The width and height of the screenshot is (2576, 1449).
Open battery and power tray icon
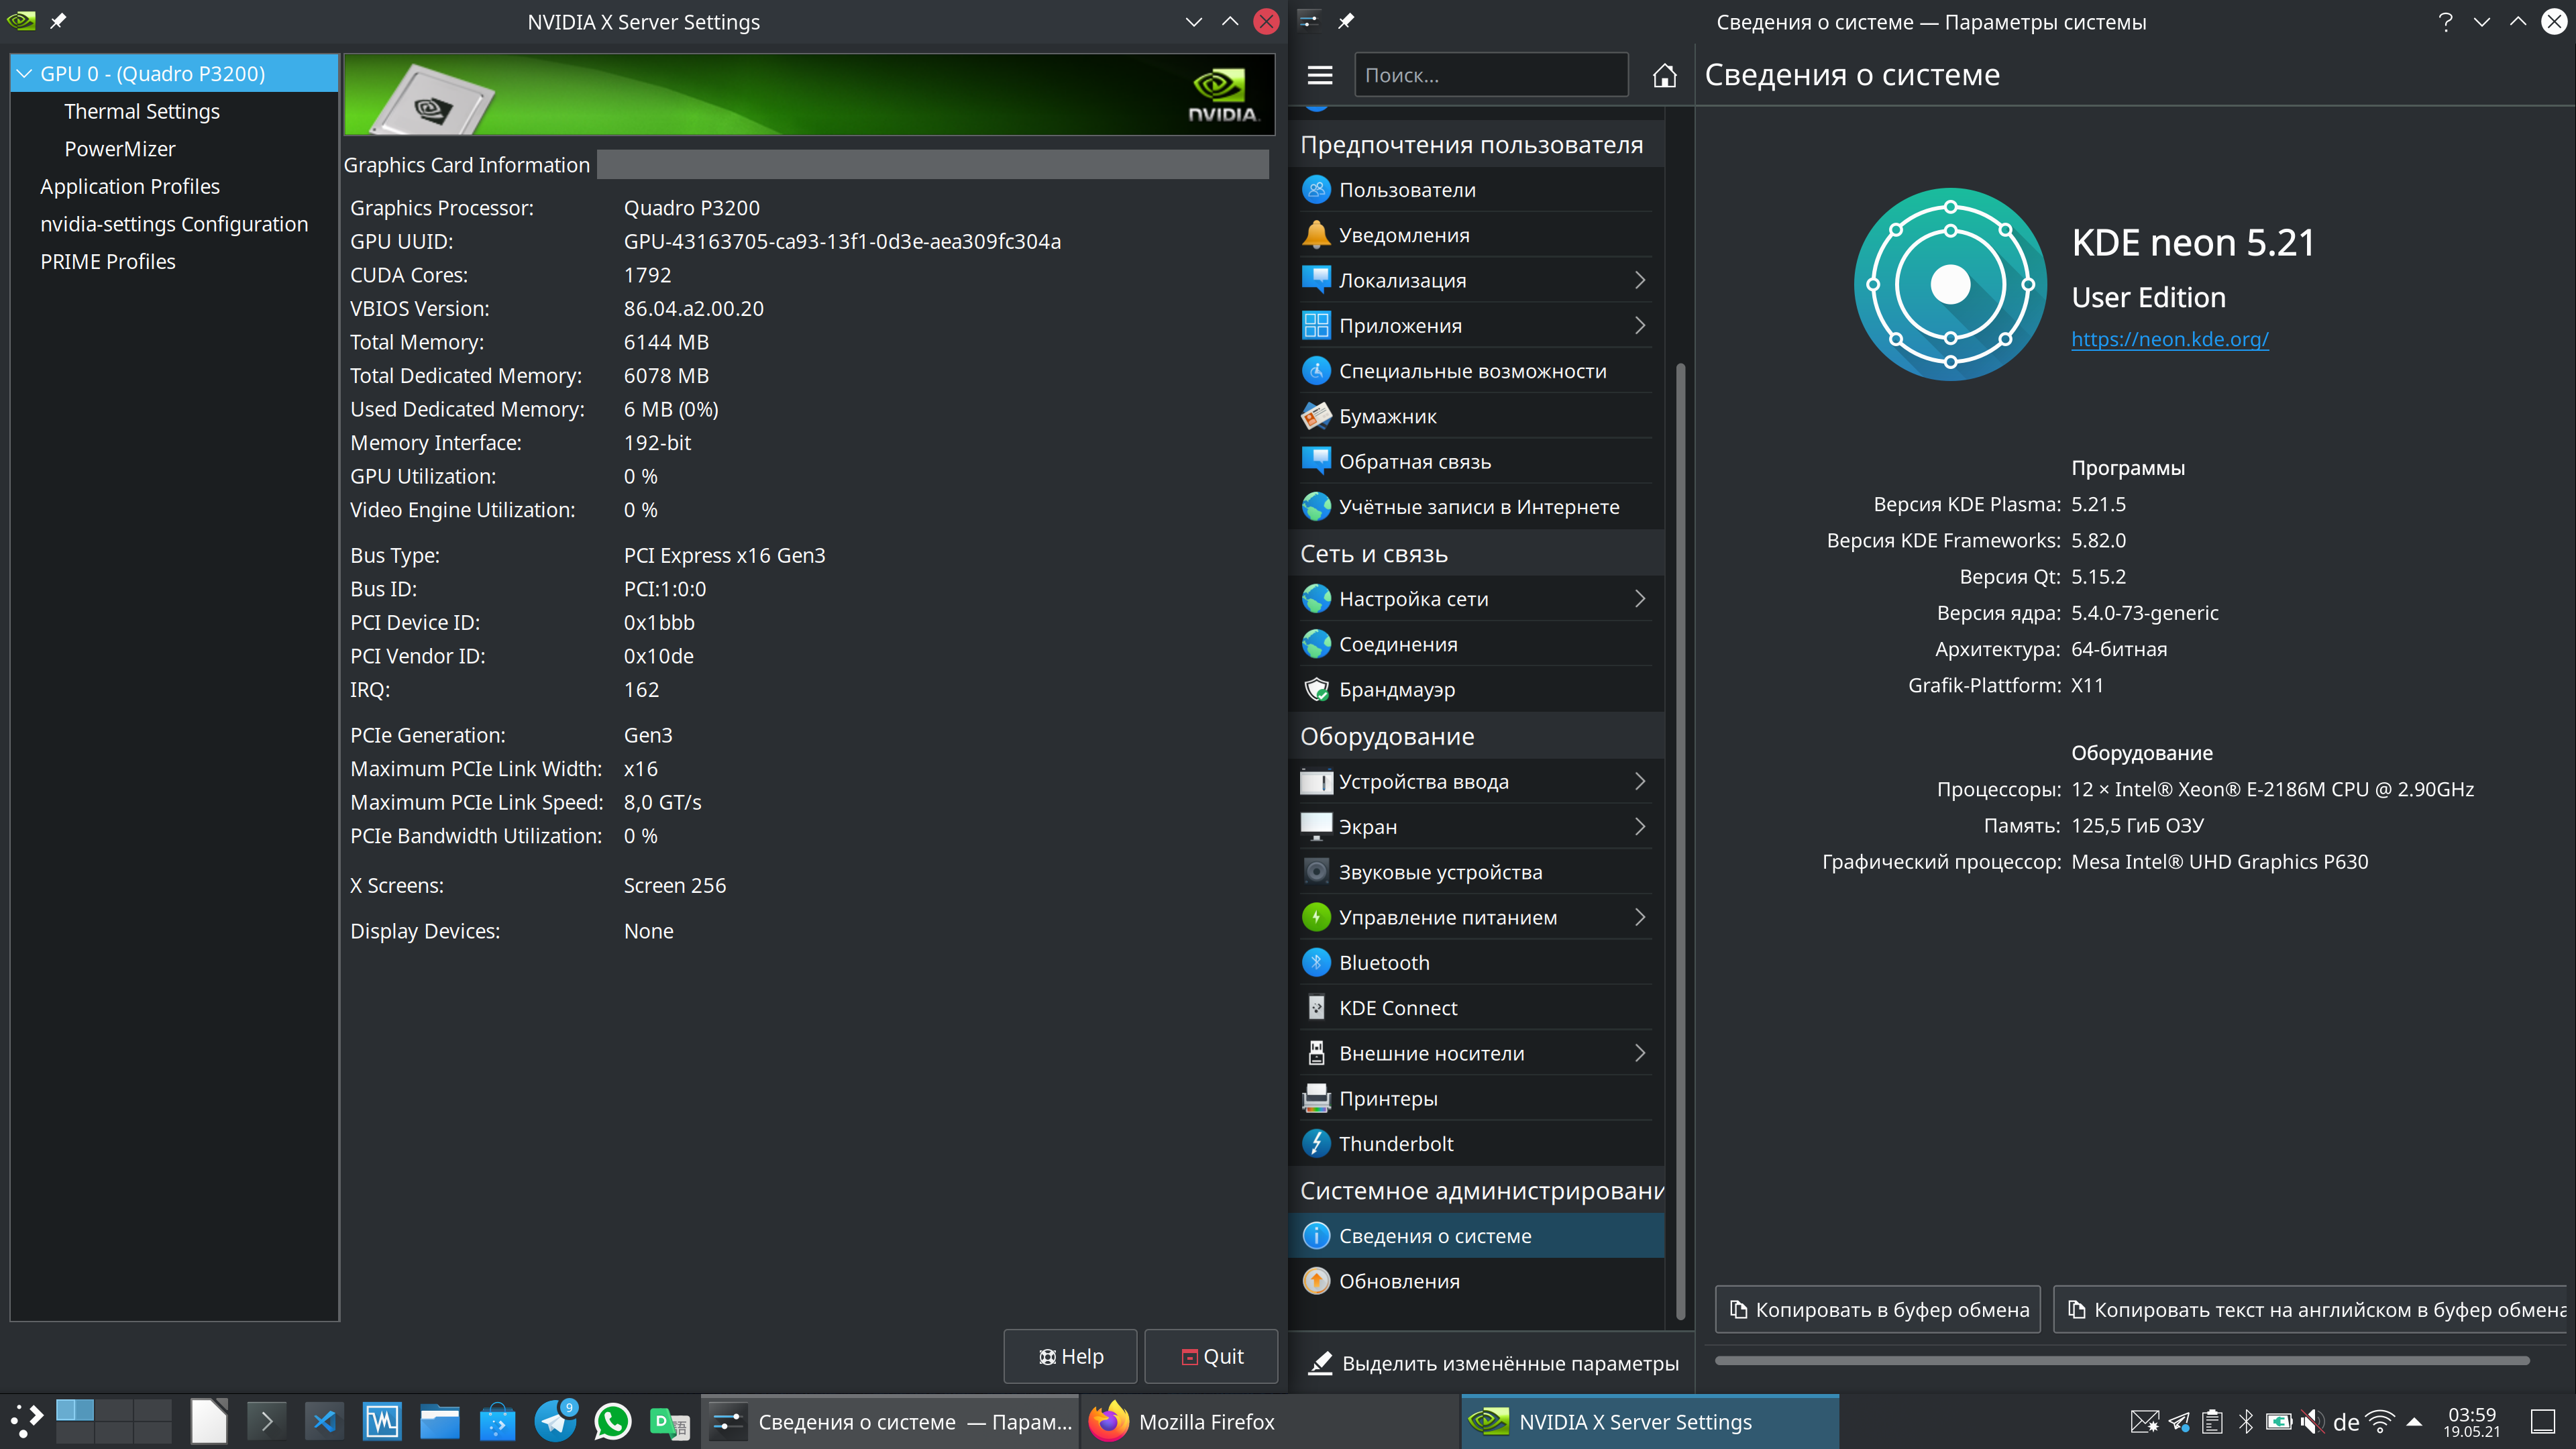click(x=2280, y=1421)
